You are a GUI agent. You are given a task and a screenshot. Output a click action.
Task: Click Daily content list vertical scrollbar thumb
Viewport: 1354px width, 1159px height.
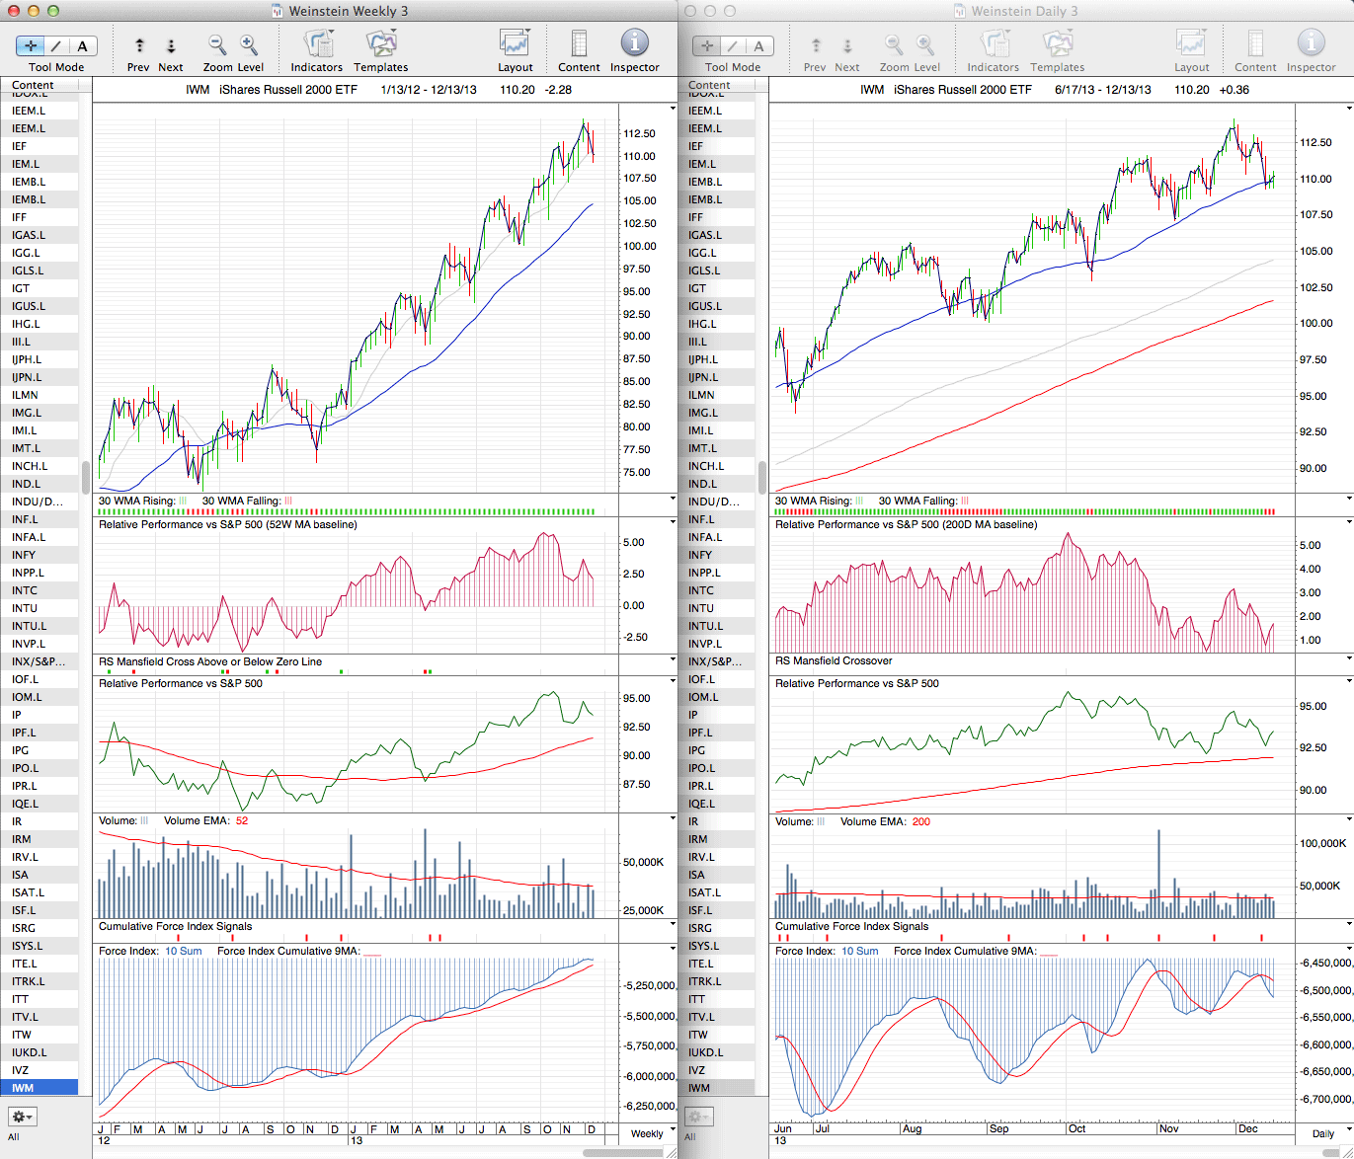(x=762, y=477)
